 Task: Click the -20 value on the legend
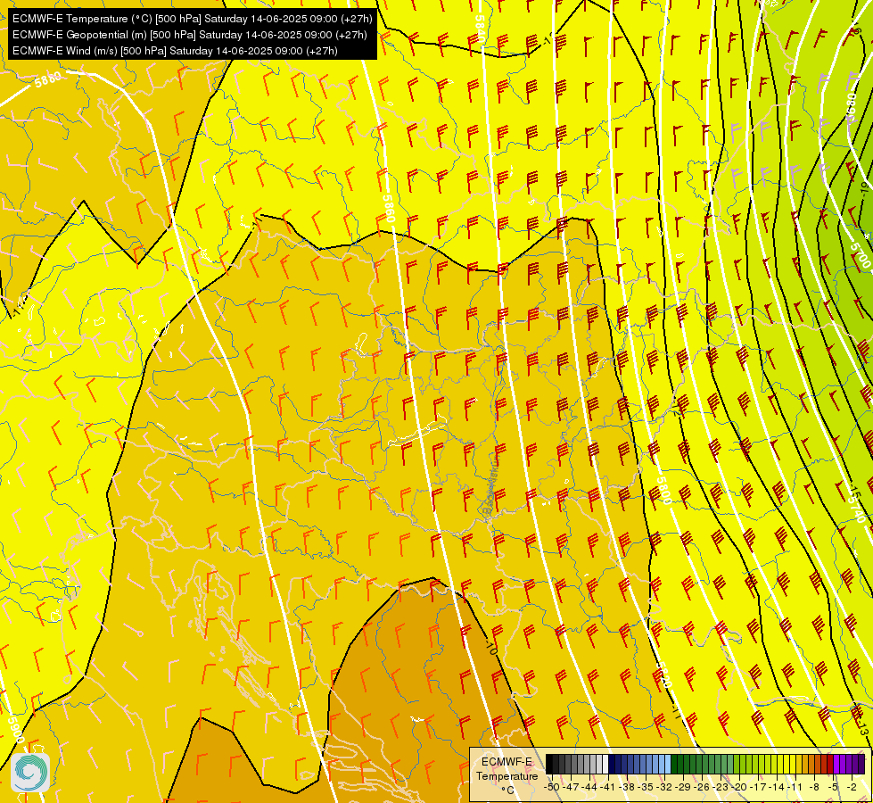(739, 787)
